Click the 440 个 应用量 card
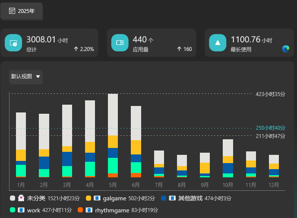The height and width of the screenshot is (218, 297). pyautogui.click(x=151, y=43)
